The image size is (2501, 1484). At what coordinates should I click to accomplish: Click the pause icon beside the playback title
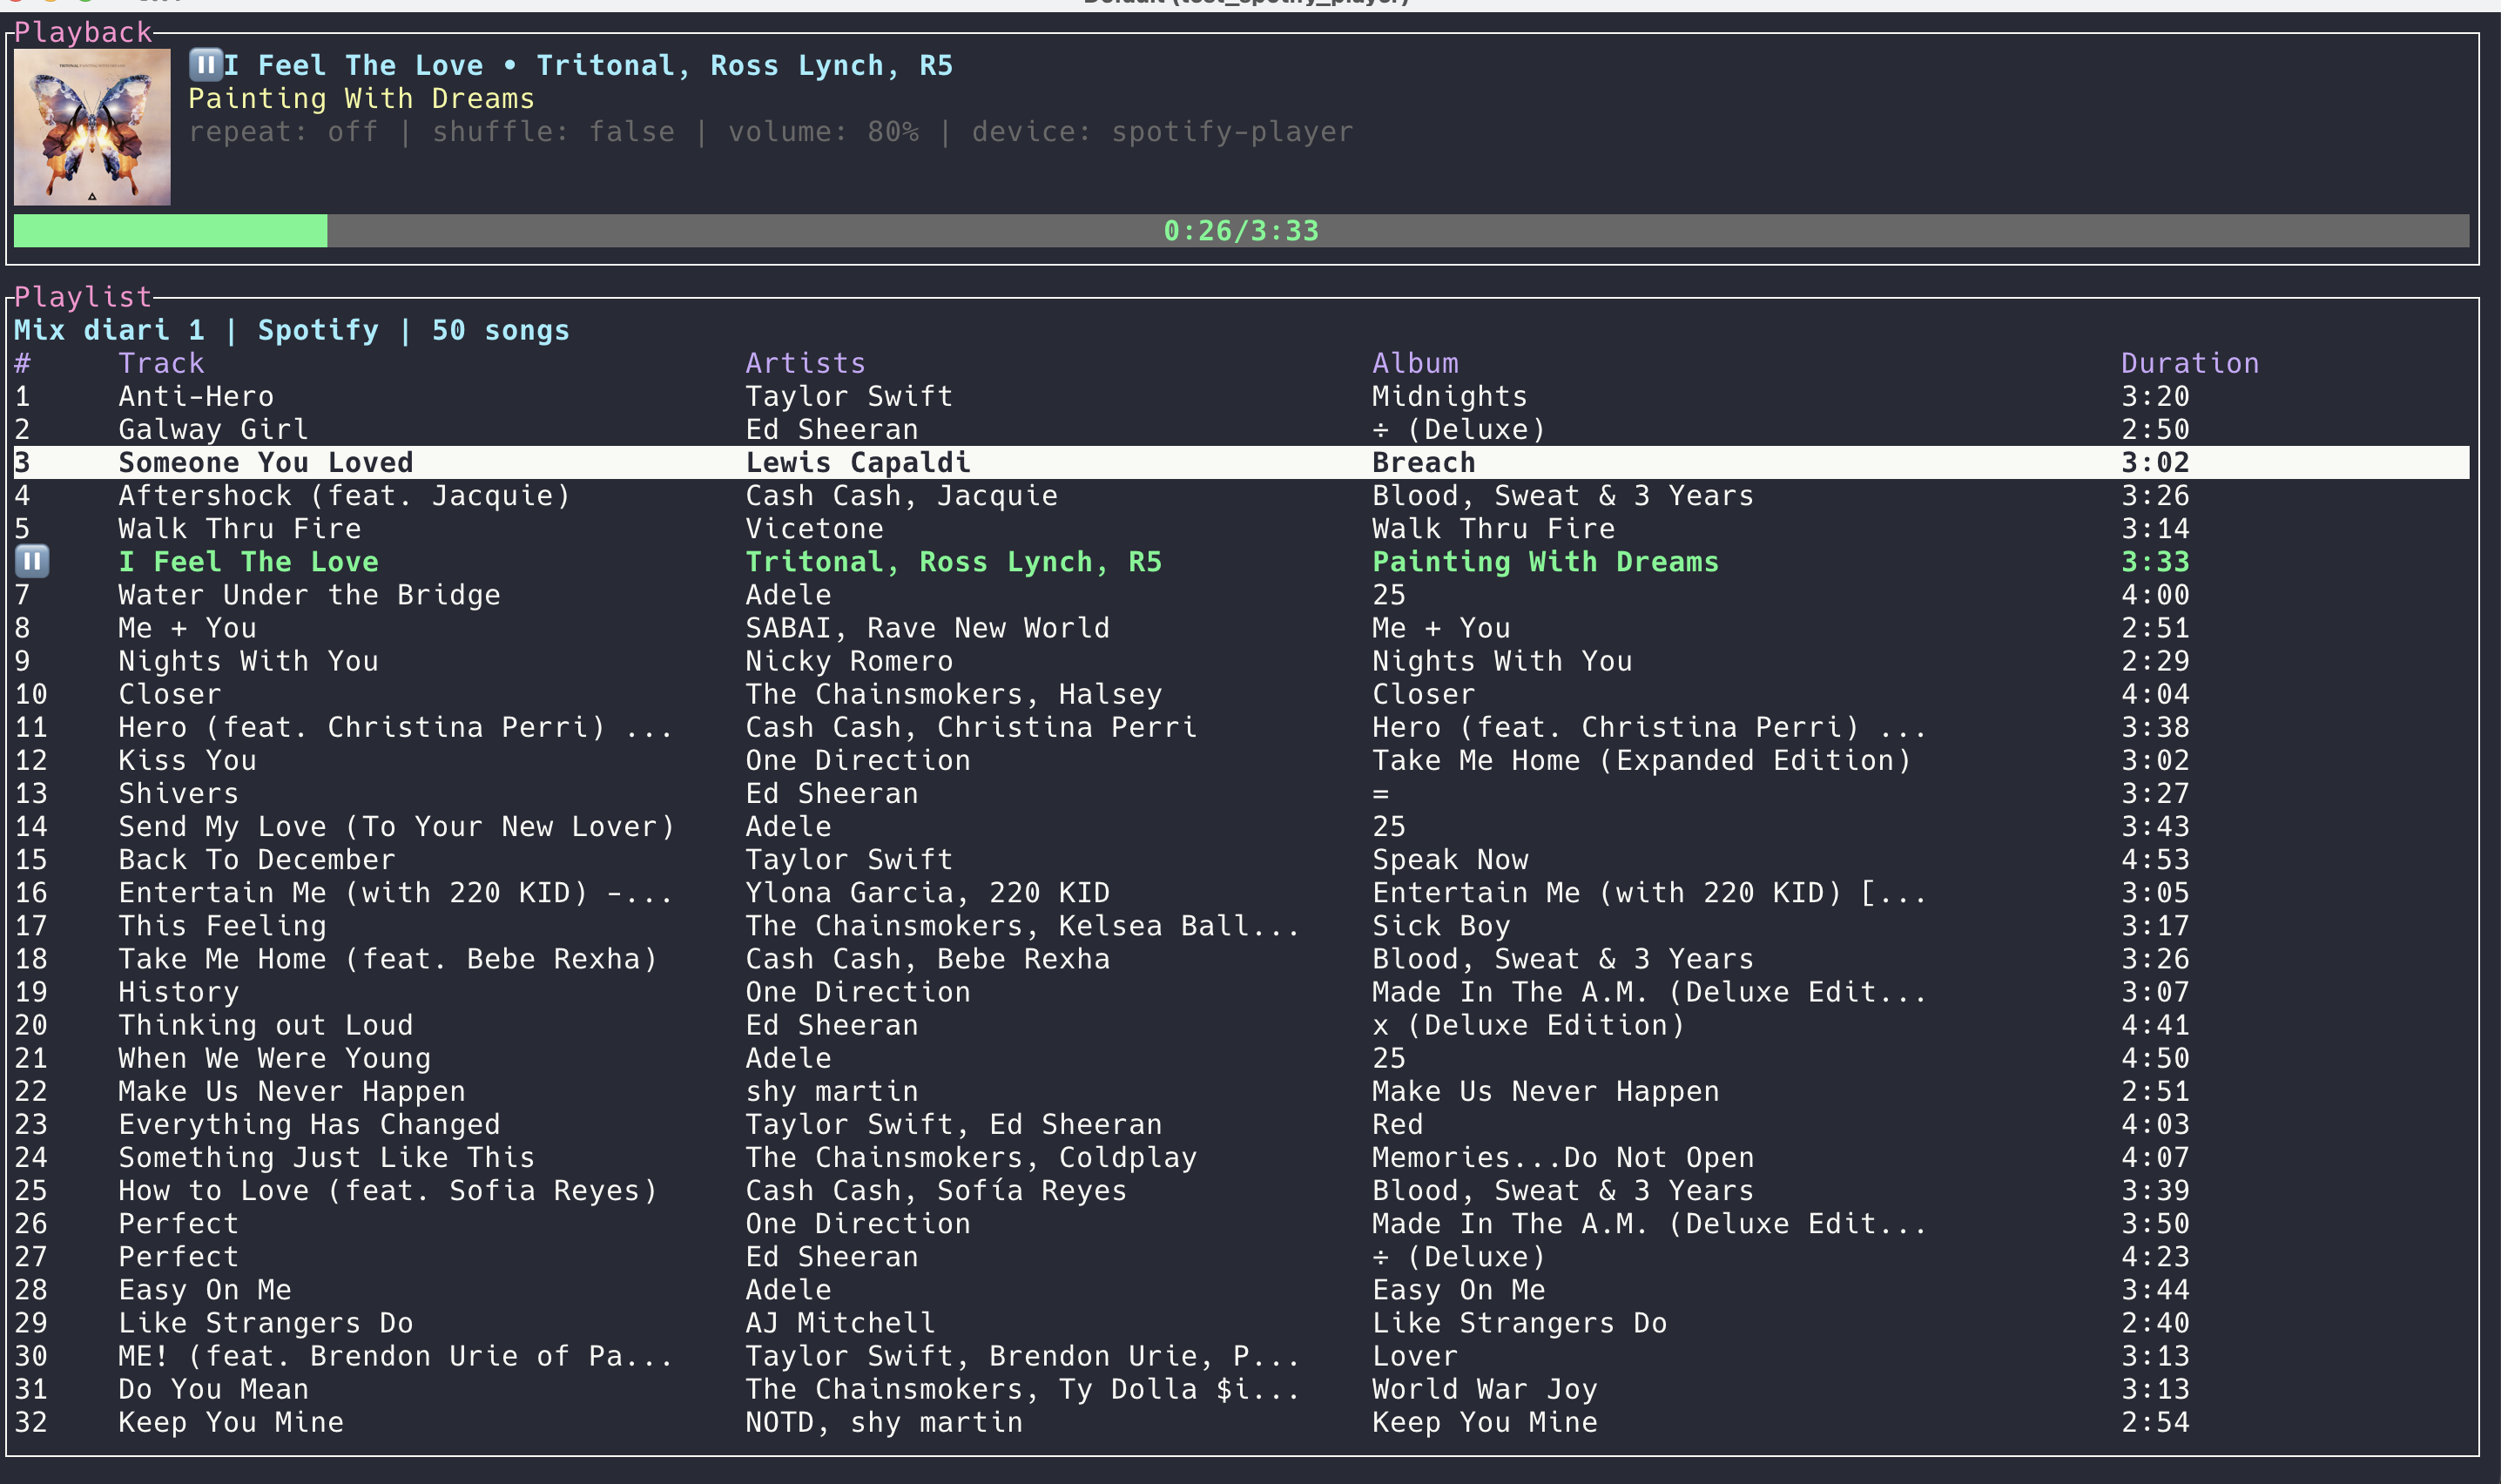pos(205,65)
